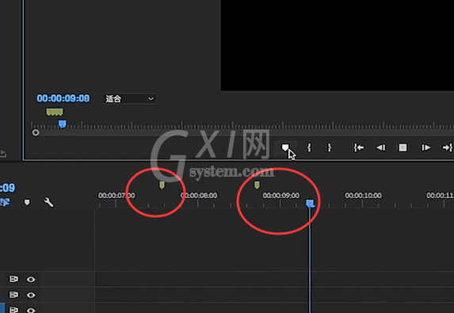Click the timeline Add Marker icon
The width and height of the screenshot is (454, 313).
pos(27,202)
